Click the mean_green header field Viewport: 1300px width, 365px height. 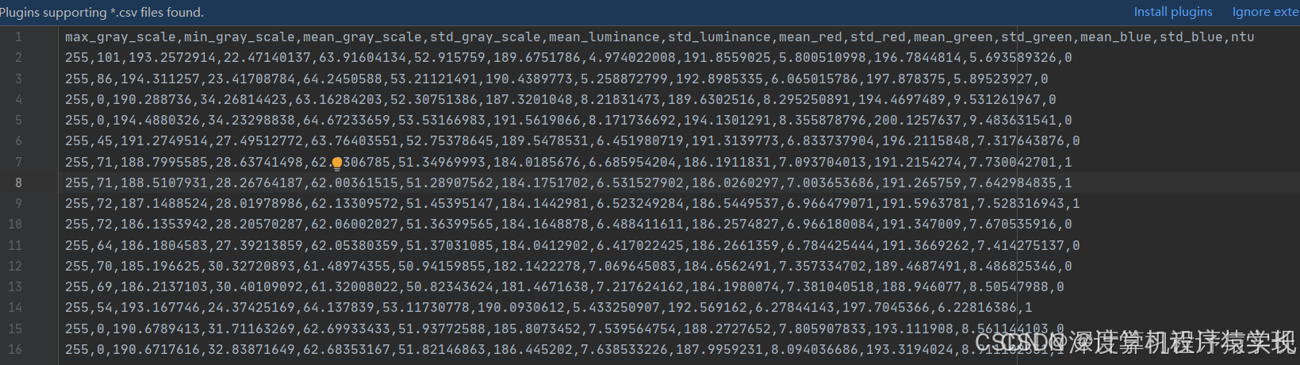(x=953, y=37)
